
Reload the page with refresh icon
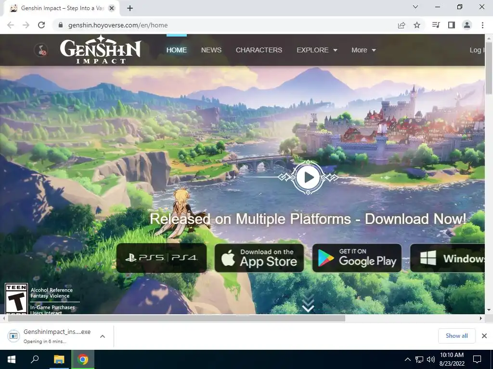pyautogui.click(x=41, y=25)
